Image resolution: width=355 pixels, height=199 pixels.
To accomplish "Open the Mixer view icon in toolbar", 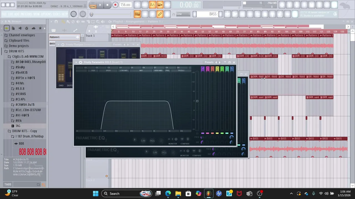I will (x=250, y=14).
